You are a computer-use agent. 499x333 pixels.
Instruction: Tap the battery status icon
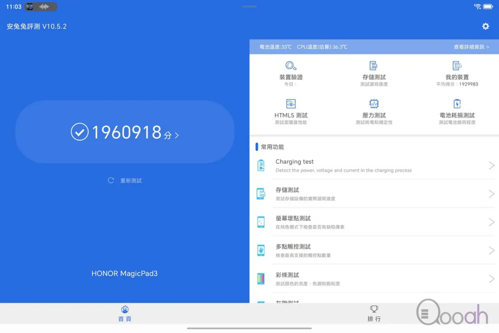point(488,7)
